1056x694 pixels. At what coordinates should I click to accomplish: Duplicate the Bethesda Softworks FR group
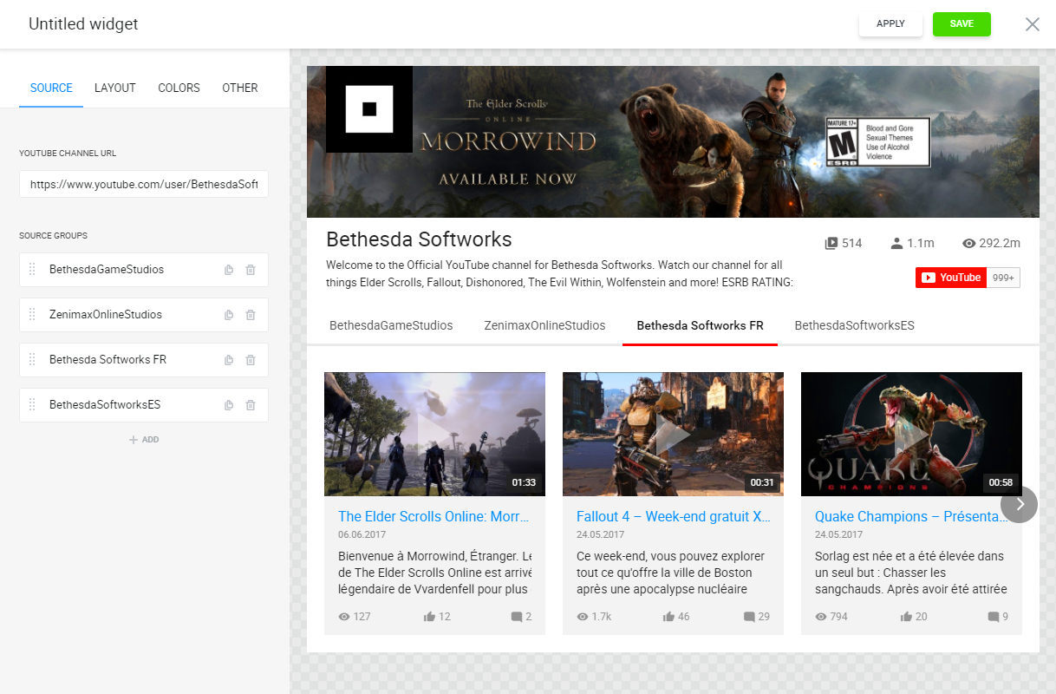pos(229,360)
